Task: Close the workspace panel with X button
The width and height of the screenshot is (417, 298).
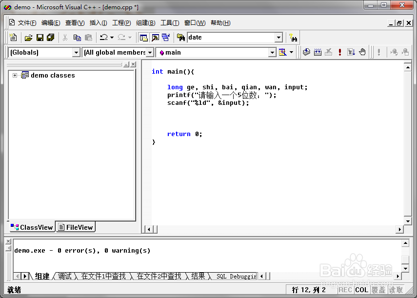Action: click(x=133, y=64)
